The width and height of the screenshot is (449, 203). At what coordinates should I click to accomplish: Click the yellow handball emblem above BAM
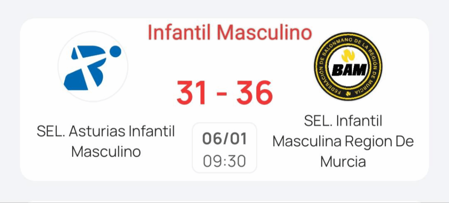(348, 55)
